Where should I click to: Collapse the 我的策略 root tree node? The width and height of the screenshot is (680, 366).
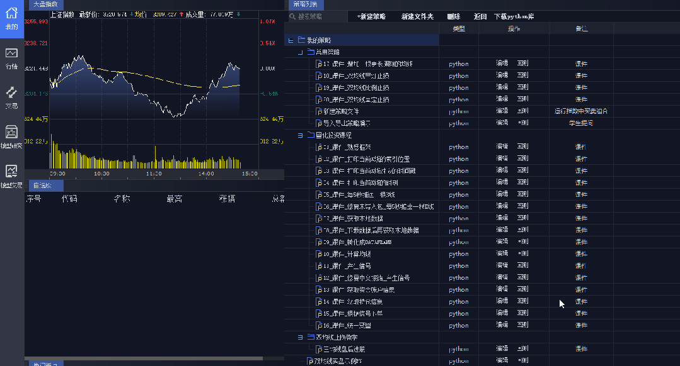pyautogui.click(x=291, y=40)
